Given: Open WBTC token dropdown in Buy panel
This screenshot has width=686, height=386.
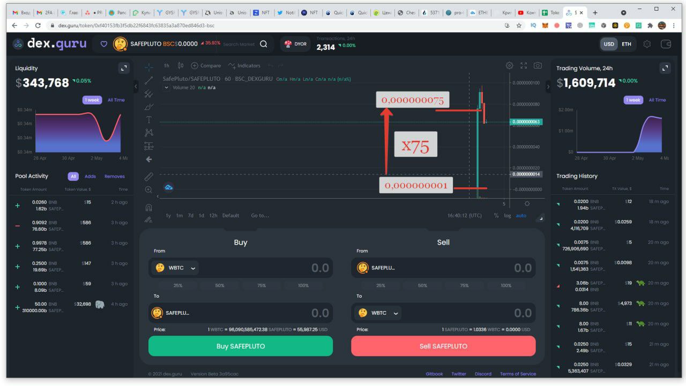Looking at the screenshot, I should (x=176, y=268).
